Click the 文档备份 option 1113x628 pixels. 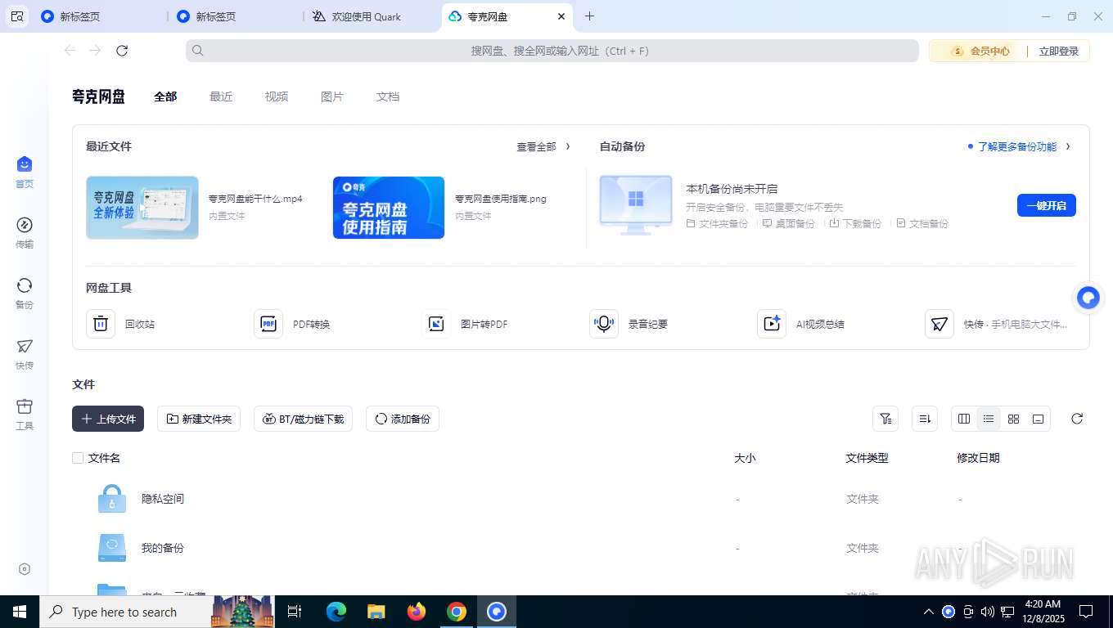pos(922,223)
